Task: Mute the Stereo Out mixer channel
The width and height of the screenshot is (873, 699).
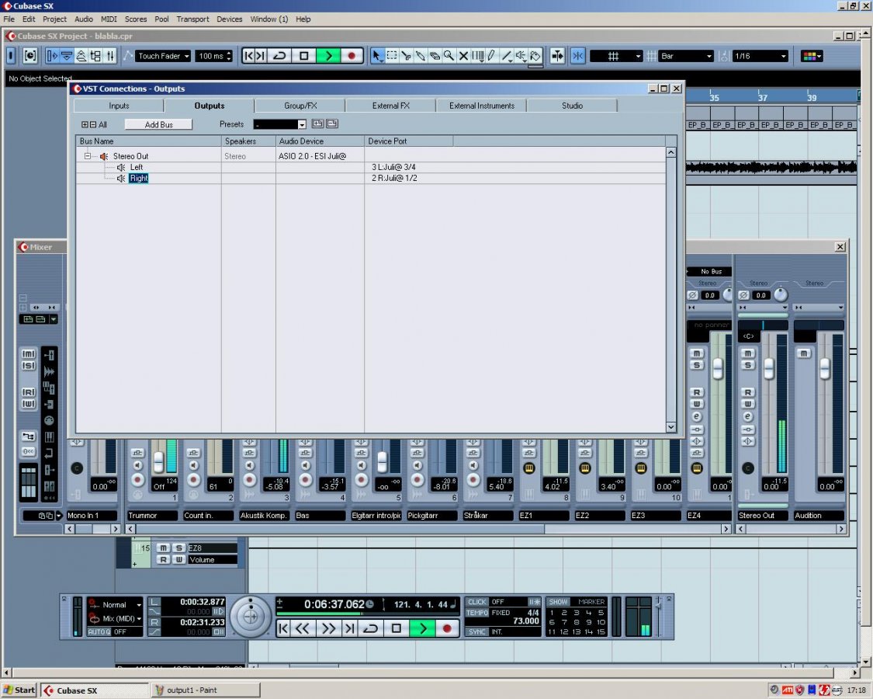Action: coord(748,353)
